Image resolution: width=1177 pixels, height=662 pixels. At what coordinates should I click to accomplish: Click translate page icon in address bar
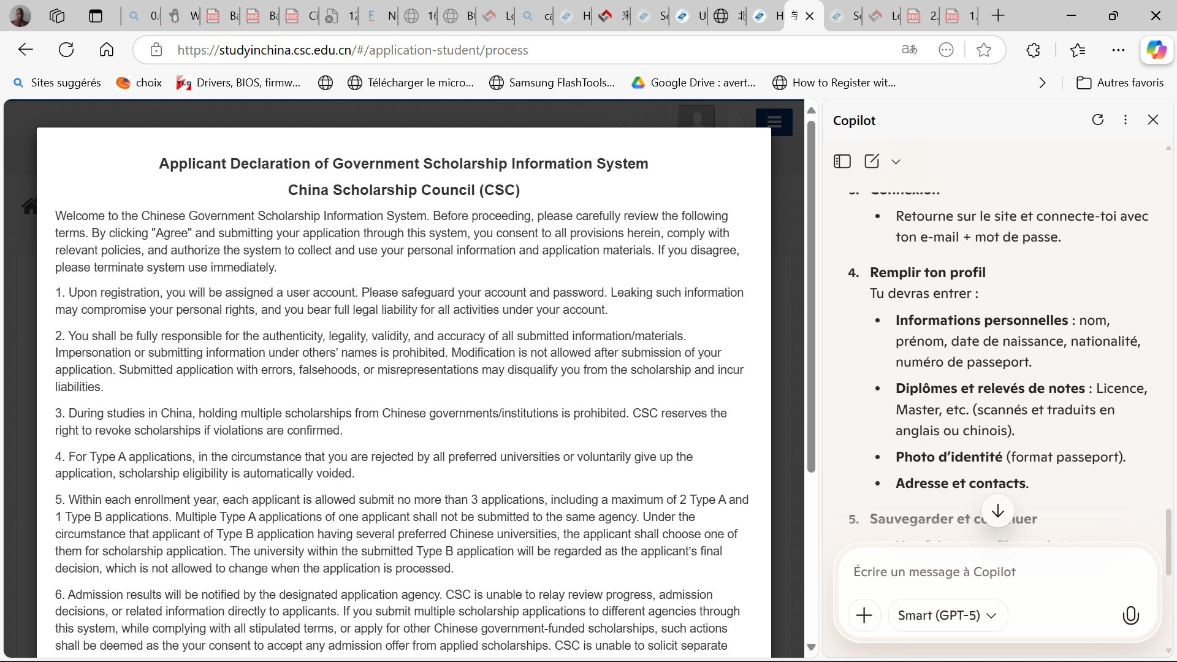click(909, 50)
